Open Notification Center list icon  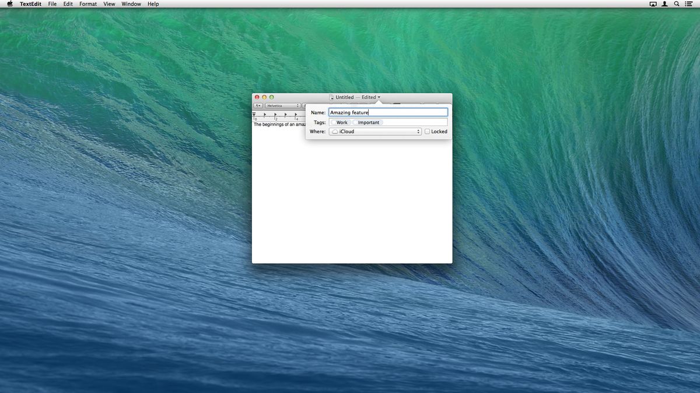[x=688, y=4]
